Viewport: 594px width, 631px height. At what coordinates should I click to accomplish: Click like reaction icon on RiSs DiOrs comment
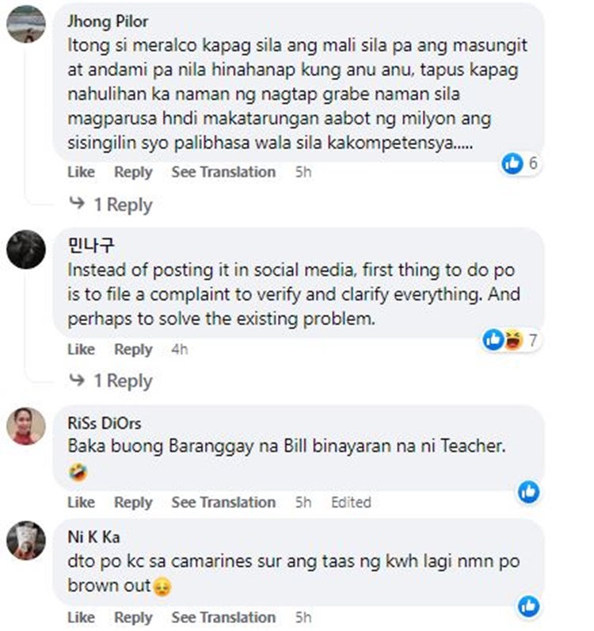[528, 491]
